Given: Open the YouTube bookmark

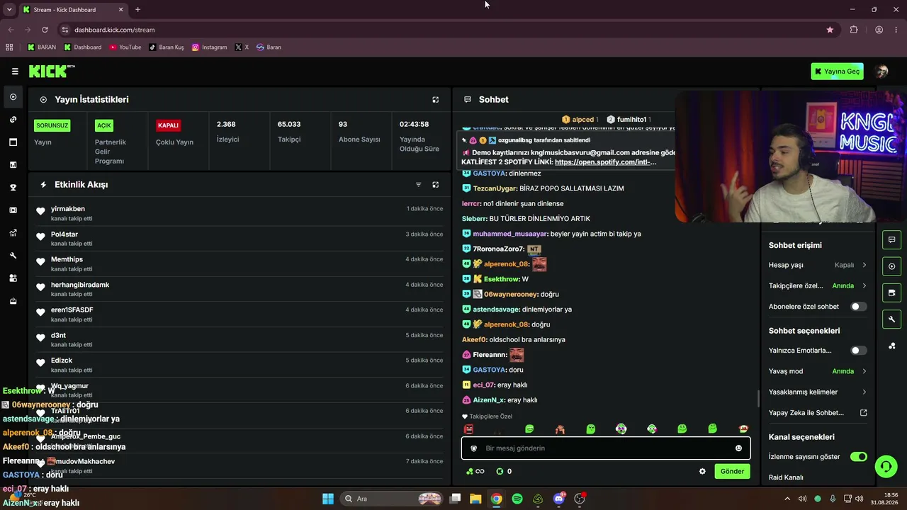Looking at the screenshot, I should [x=125, y=47].
